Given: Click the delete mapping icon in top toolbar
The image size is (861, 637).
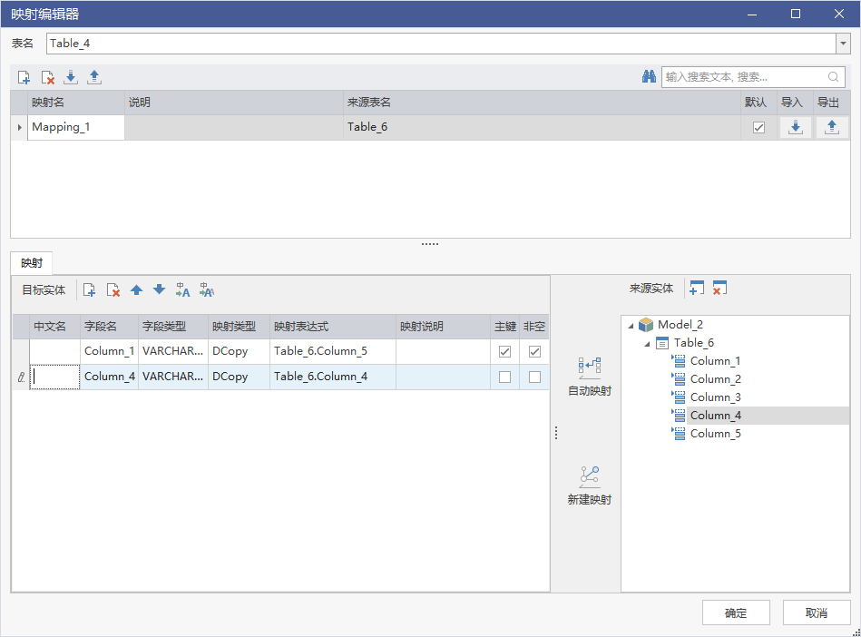Looking at the screenshot, I should 47,77.
